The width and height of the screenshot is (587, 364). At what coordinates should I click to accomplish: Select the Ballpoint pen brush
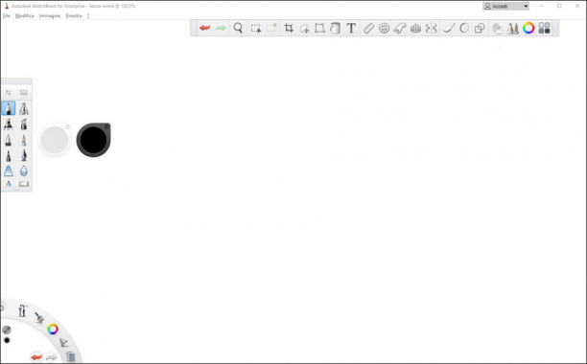tap(9, 140)
